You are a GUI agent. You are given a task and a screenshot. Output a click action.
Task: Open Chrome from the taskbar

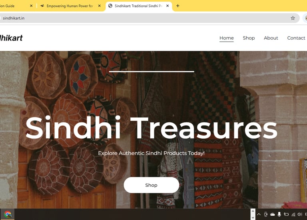click(x=8, y=214)
